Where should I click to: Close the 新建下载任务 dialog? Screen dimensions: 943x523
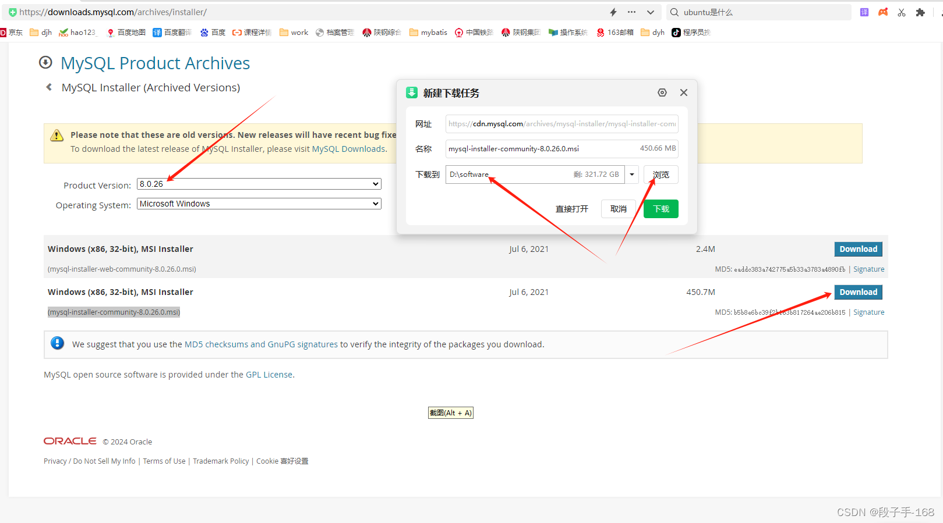coord(684,92)
